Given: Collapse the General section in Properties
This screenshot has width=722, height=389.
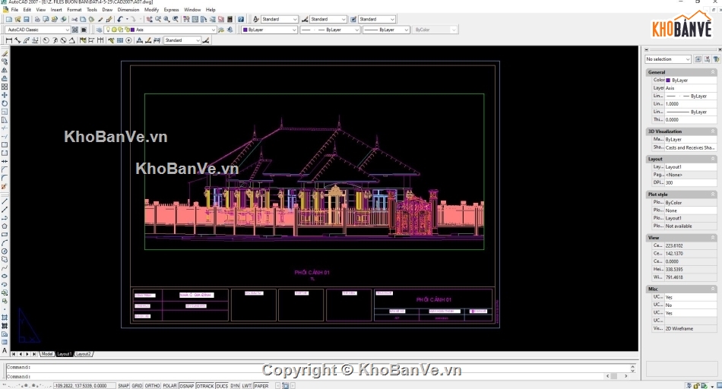Looking at the screenshot, I should [x=713, y=72].
